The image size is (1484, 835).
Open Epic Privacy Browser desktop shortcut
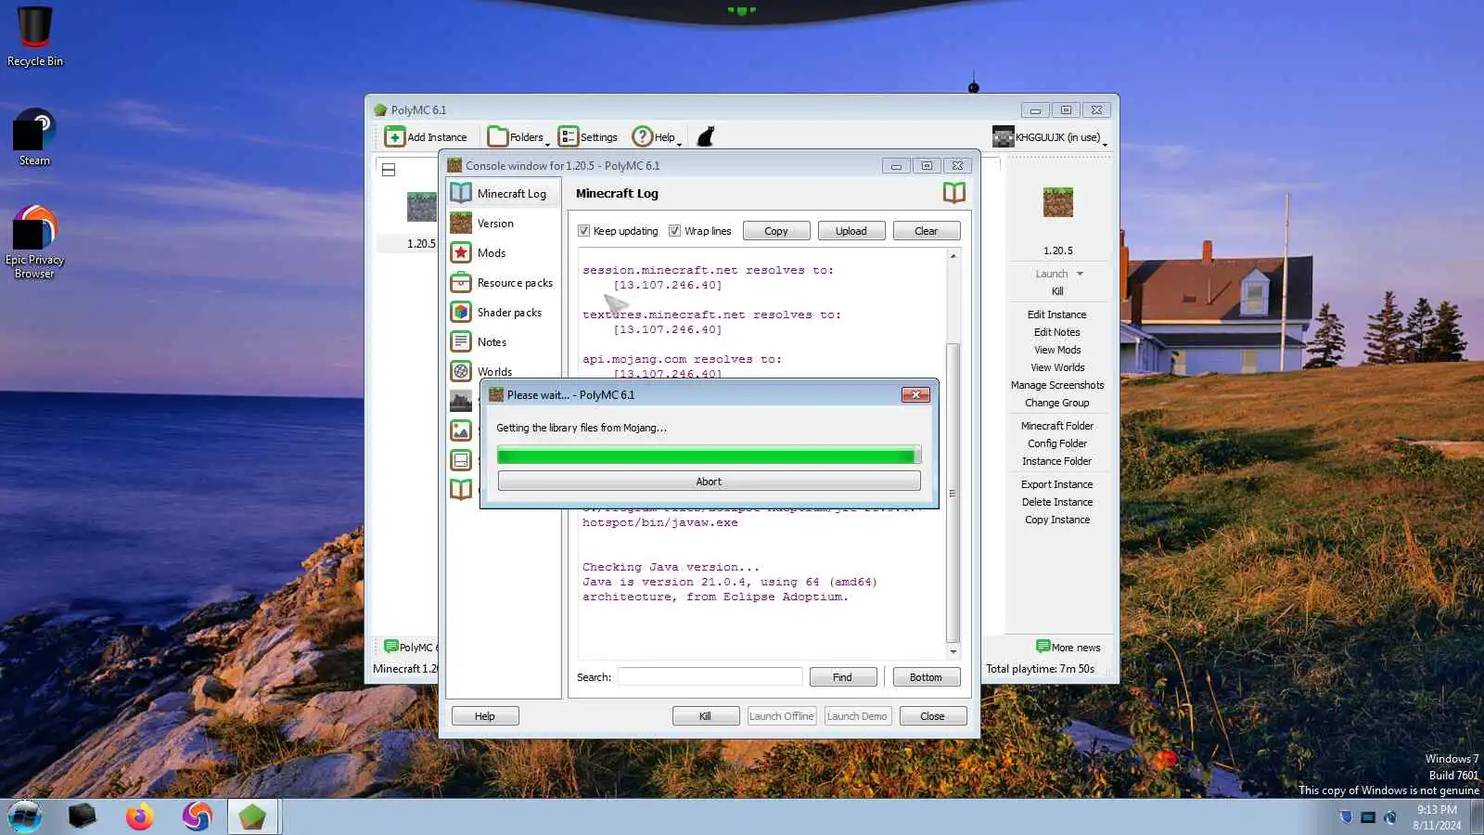34,242
